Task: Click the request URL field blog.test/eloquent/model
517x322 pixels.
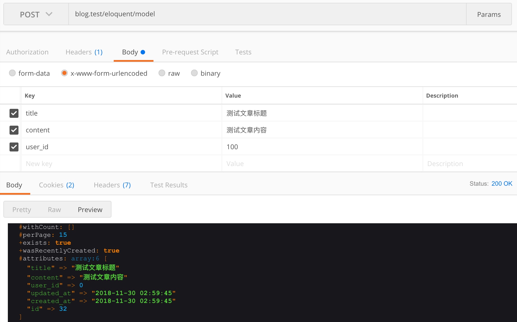Action: [267, 14]
